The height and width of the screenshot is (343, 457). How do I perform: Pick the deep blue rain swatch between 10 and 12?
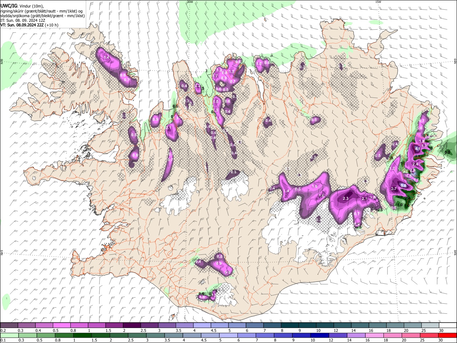[x=320, y=335]
